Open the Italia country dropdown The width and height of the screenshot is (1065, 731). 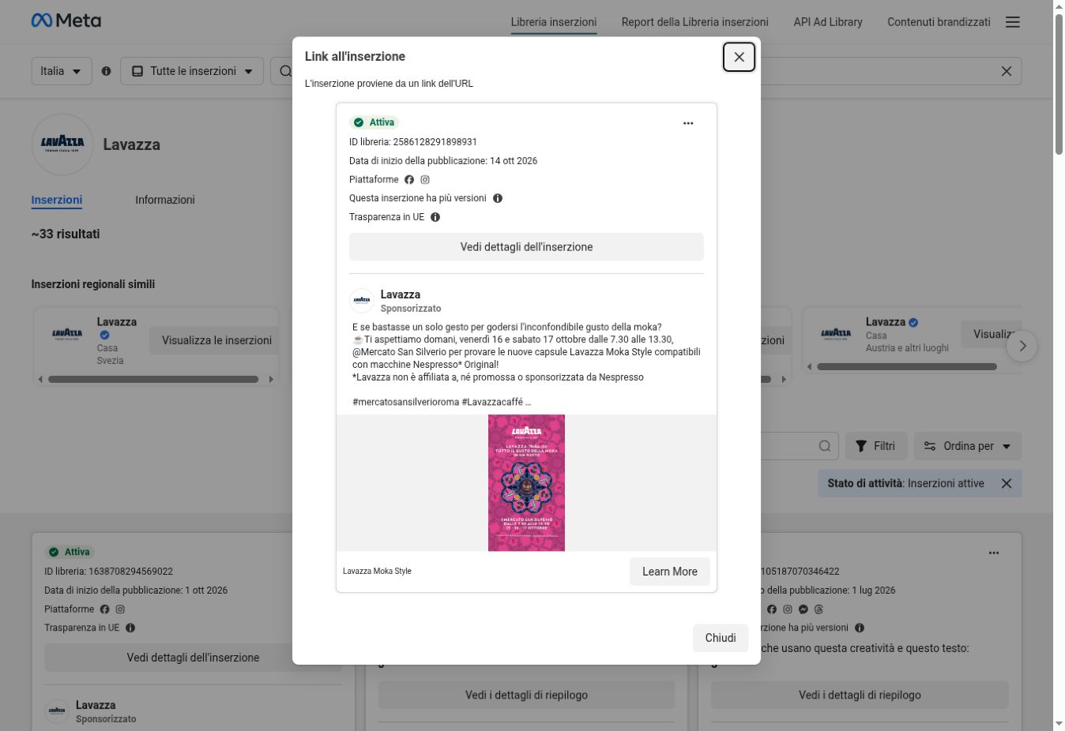(62, 71)
